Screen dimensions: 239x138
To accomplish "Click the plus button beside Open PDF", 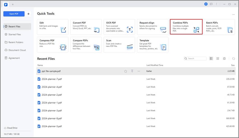I will point(28,14).
